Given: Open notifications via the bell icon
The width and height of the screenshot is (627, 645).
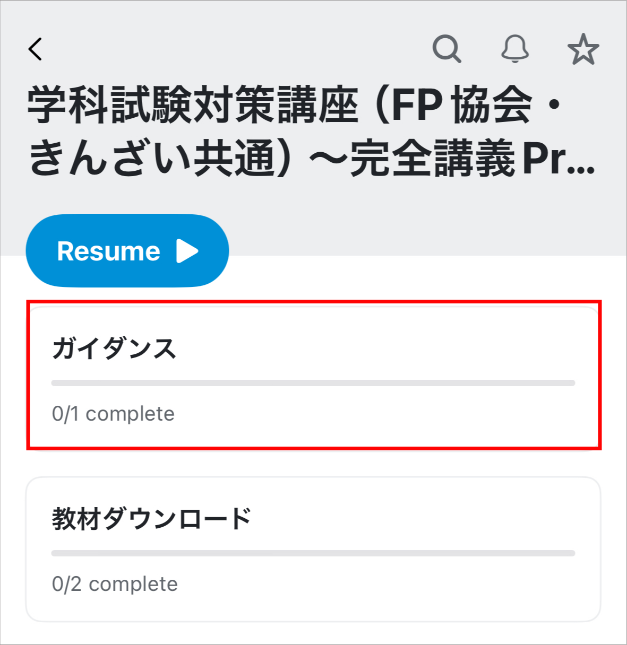Looking at the screenshot, I should pos(515,49).
